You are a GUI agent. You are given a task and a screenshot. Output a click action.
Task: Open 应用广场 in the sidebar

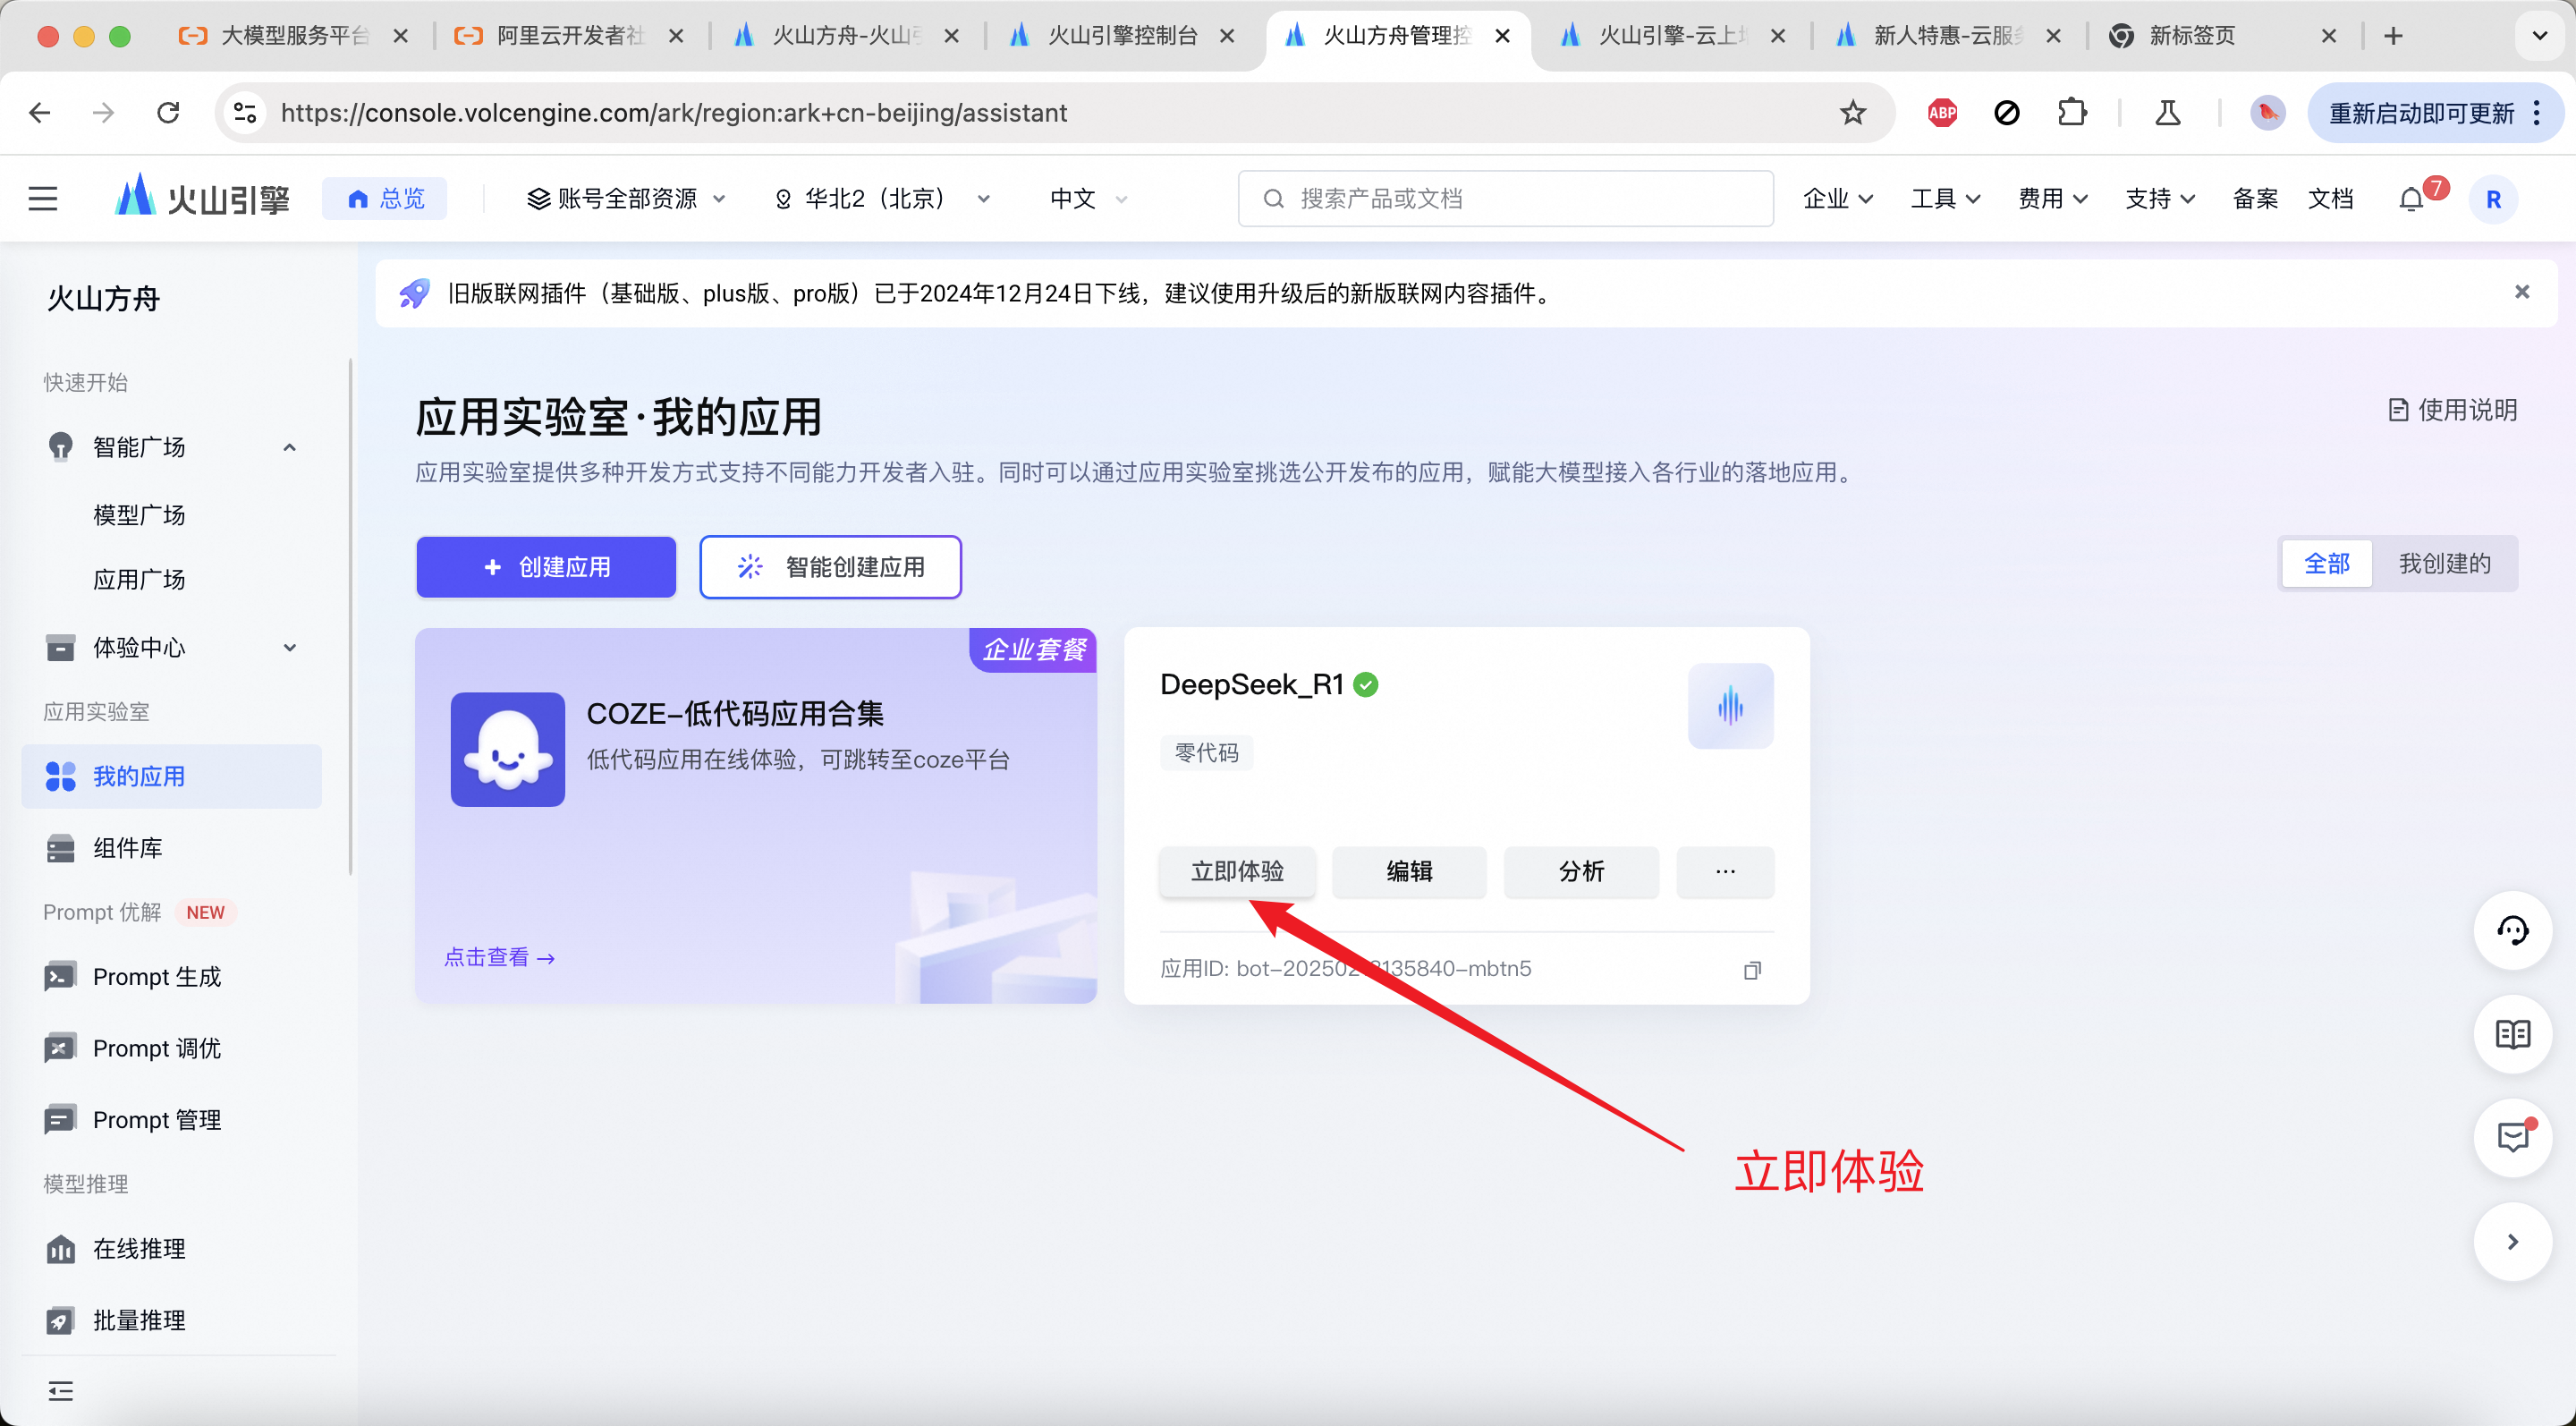coord(139,580)
